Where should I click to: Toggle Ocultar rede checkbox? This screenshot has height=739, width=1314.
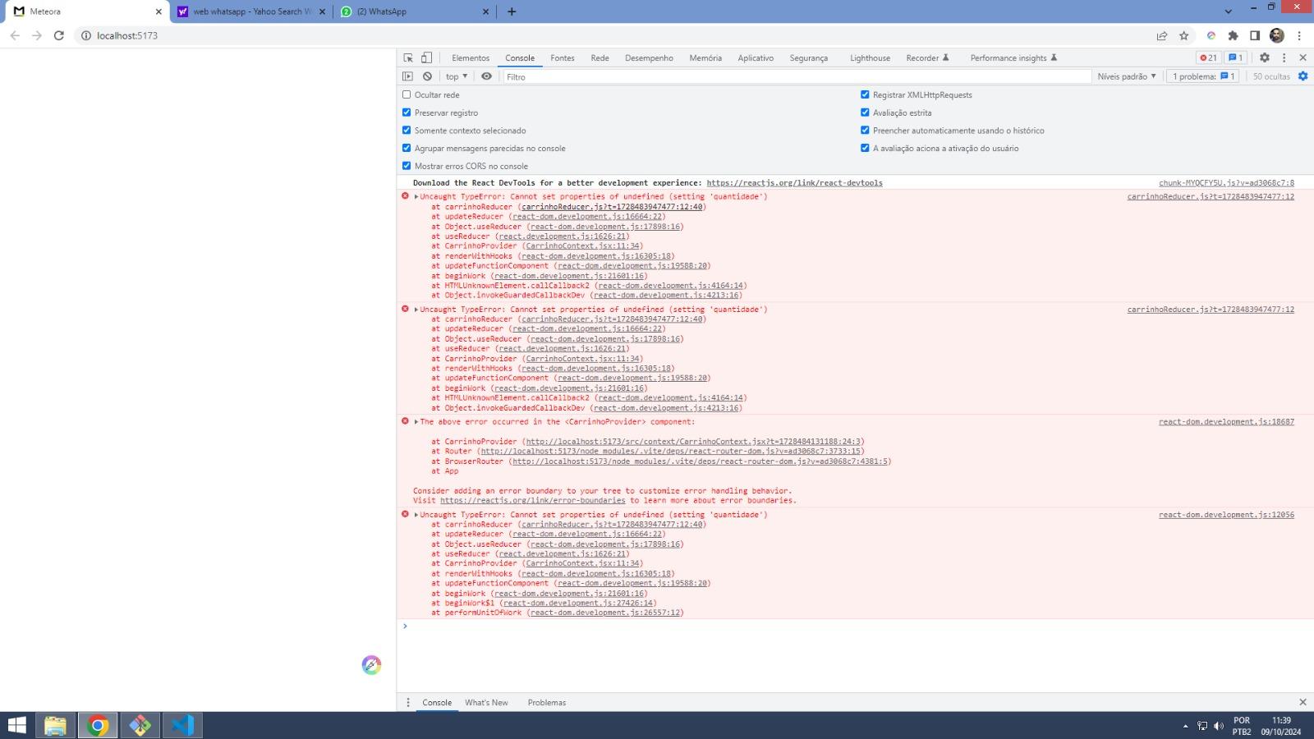[x=407, y=94]
